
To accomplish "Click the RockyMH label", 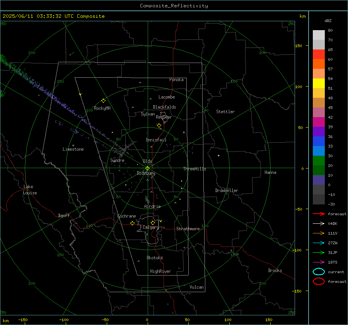I will click(x=102, y=108).
